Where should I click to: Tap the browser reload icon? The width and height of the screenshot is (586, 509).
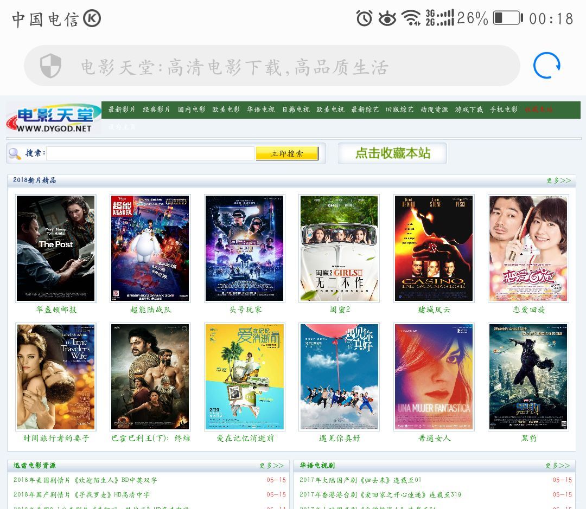[x=546, y=66]
